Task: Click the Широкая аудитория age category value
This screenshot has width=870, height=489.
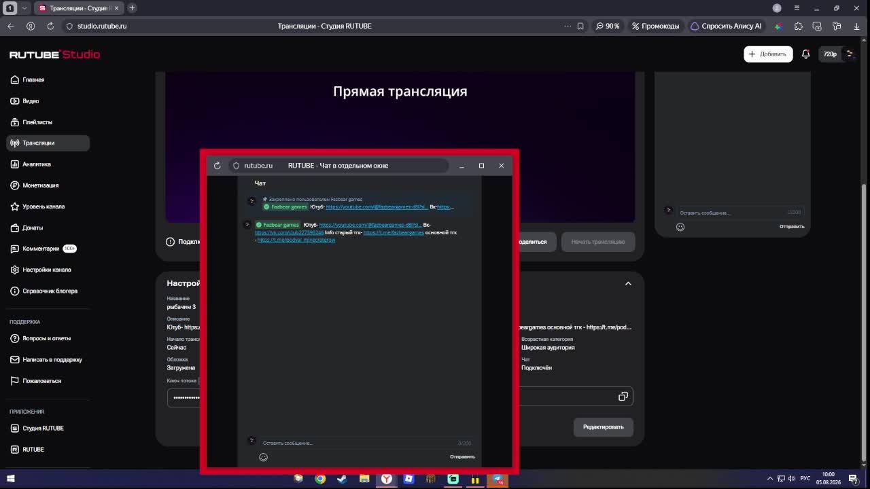Action: [548, 348]
